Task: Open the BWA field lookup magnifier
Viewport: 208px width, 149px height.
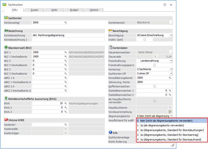Action: click(x=65, y=103)
